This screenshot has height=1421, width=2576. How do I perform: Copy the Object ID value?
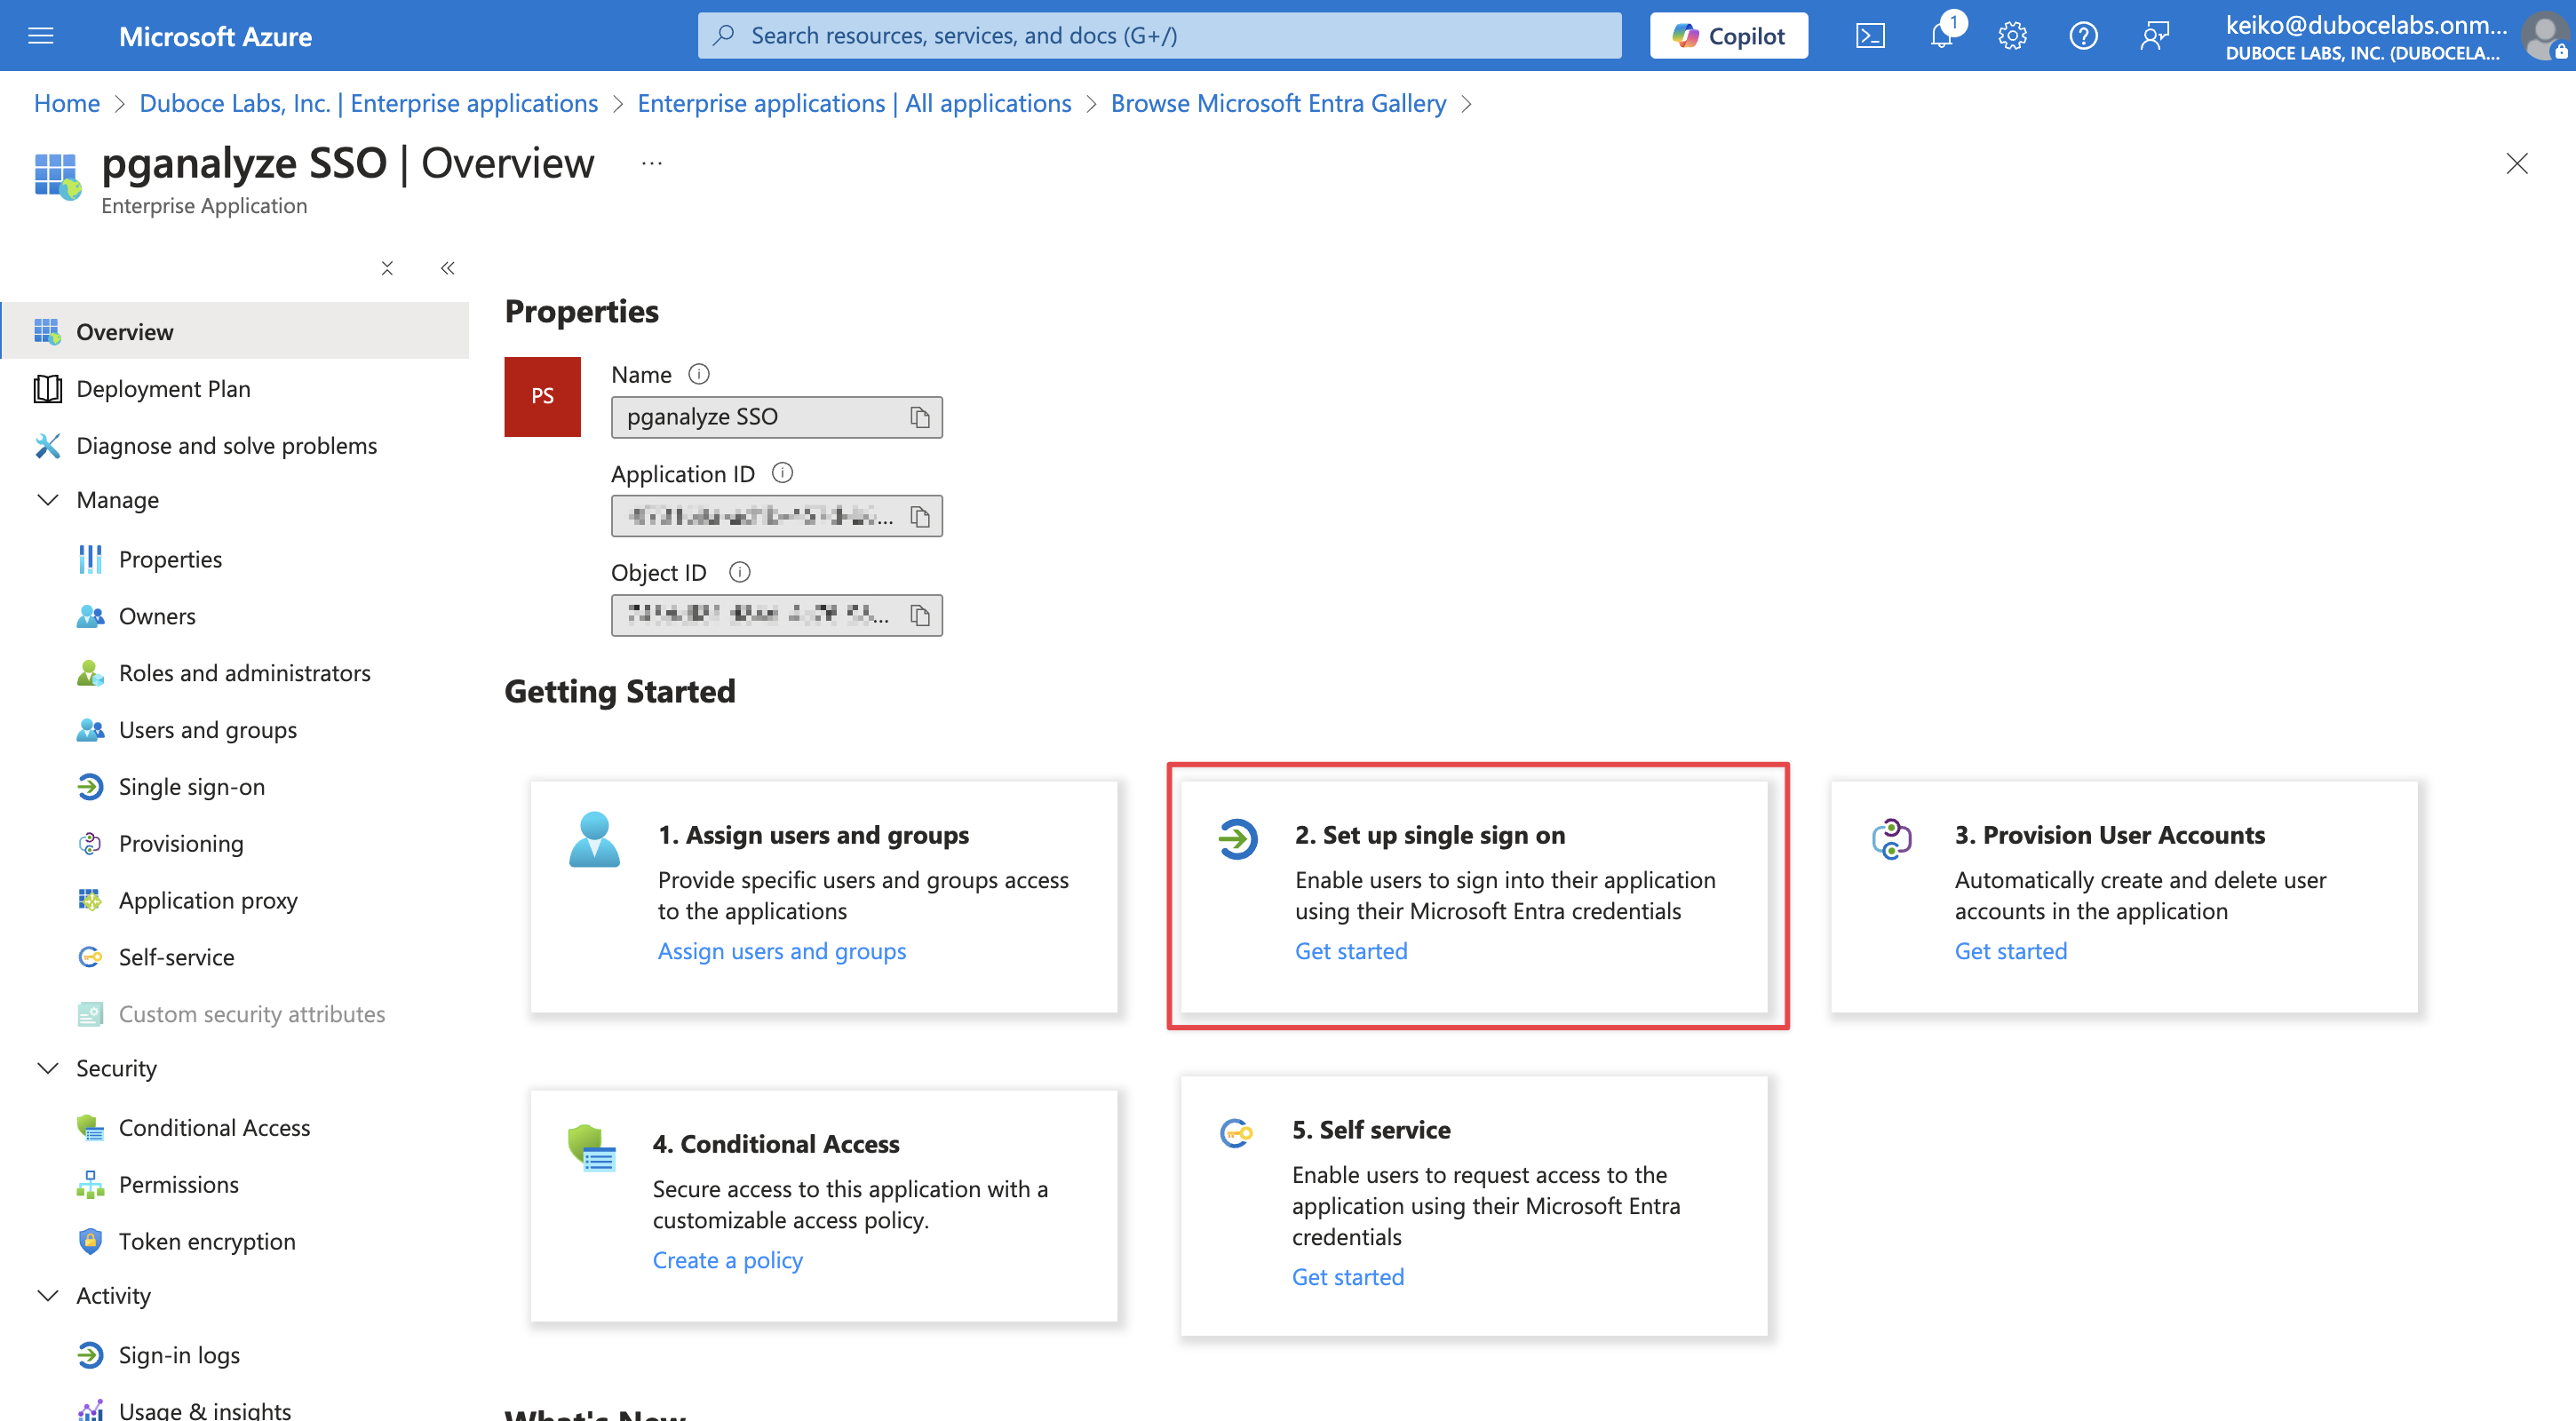[920, 615]
